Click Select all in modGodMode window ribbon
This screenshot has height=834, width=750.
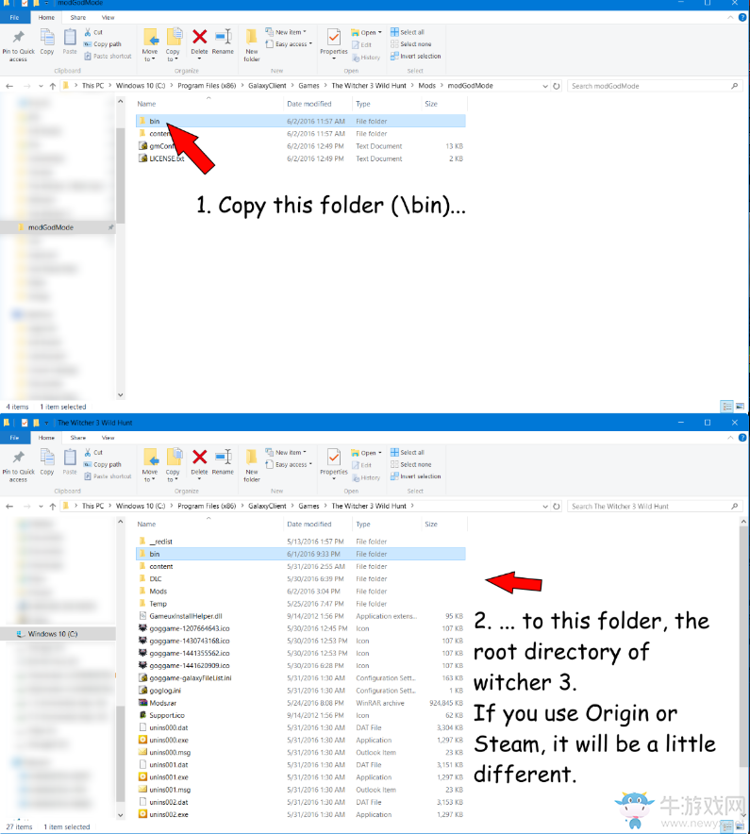pos(408,32)
